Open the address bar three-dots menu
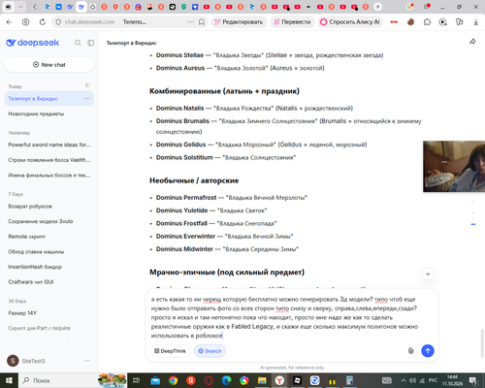The height and width of the screenshot is (388, 485). pos(191,22)
